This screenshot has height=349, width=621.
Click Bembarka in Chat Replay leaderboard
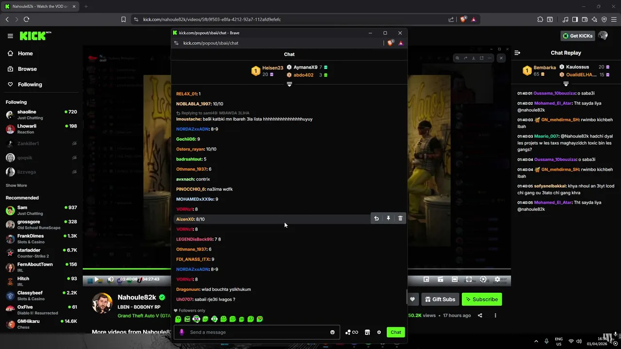(x=544, y=67)
